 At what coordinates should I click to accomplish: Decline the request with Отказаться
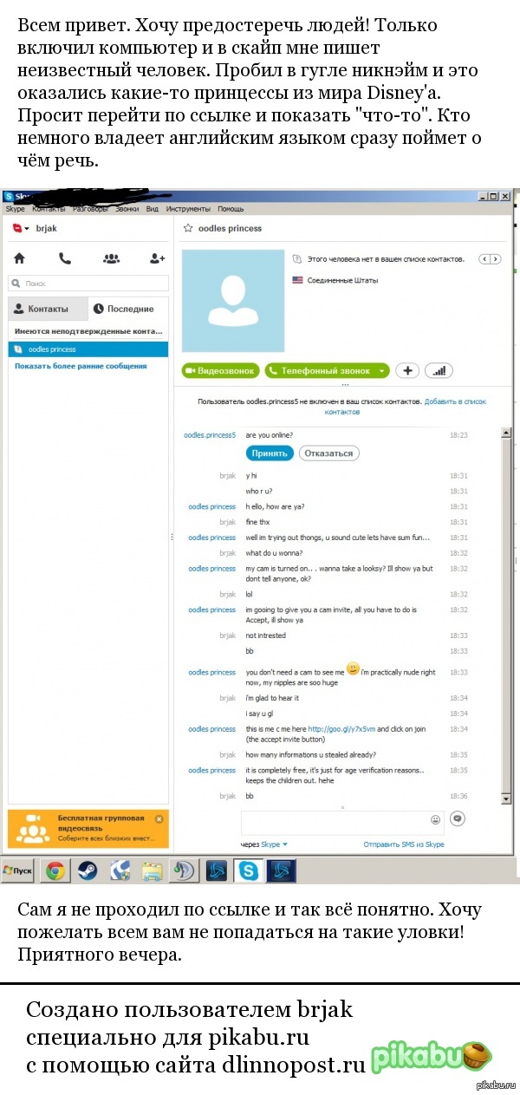point(329,453)
